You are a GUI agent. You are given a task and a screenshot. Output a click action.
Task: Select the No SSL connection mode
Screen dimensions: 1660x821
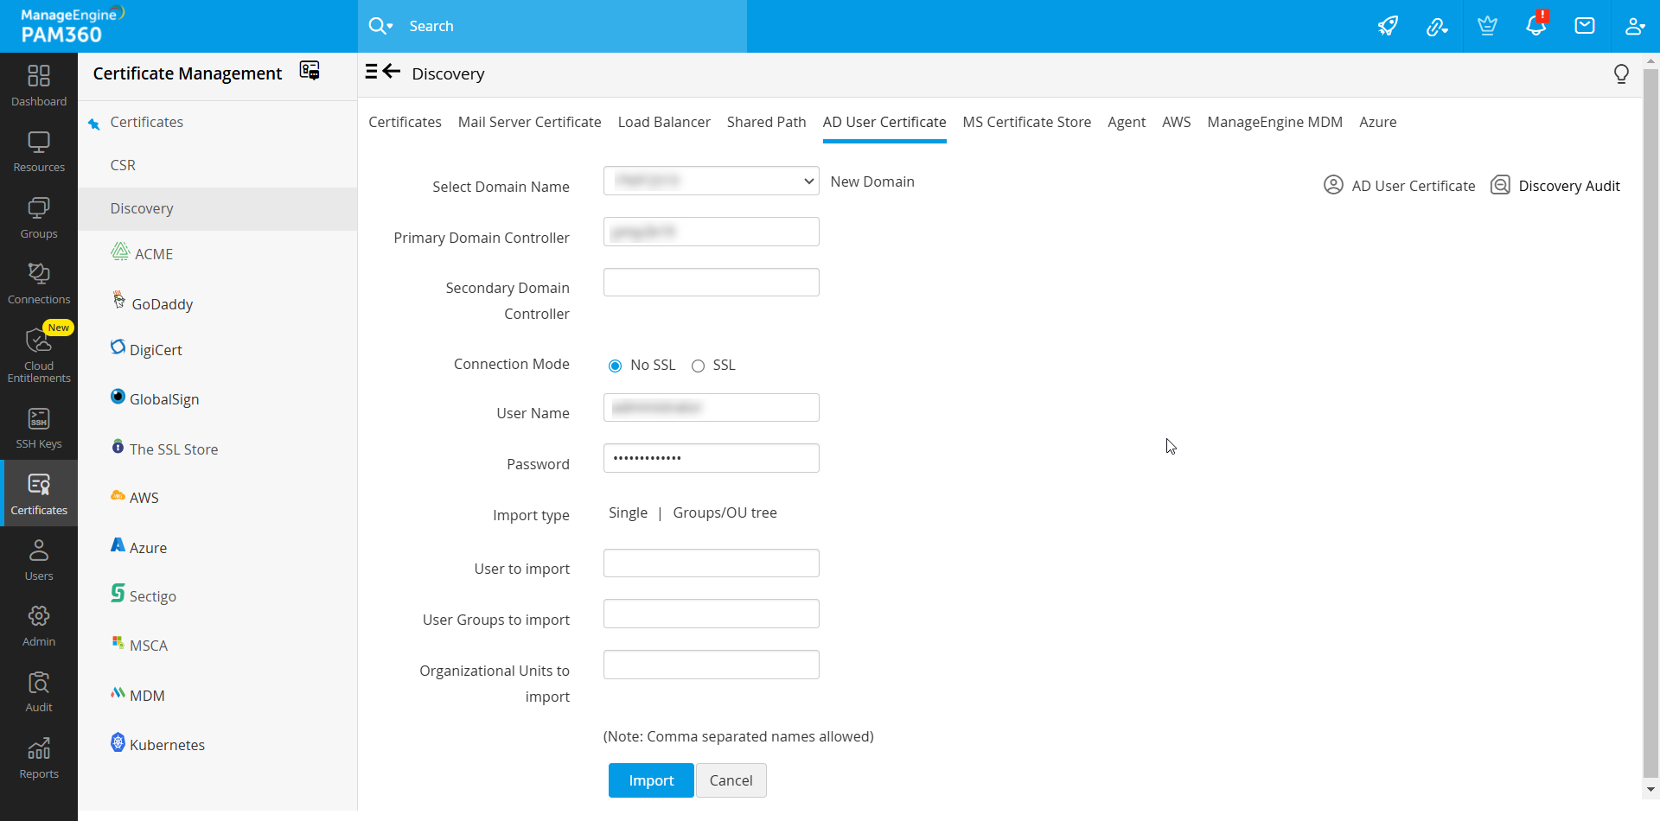[x=616, y=366]
